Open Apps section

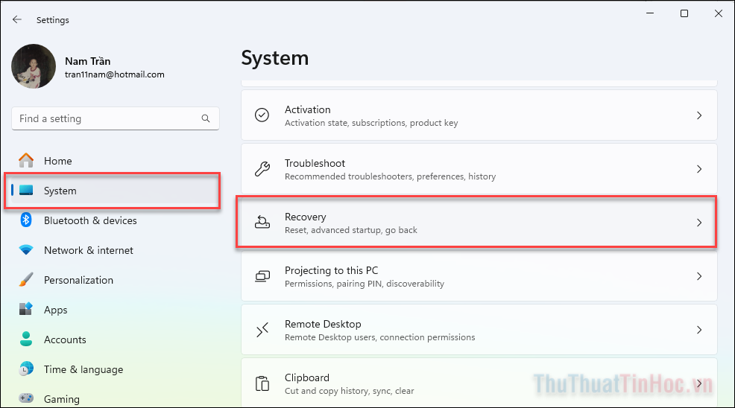56,310
